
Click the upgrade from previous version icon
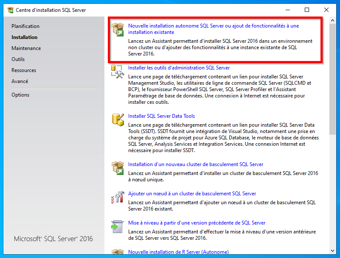117,227
